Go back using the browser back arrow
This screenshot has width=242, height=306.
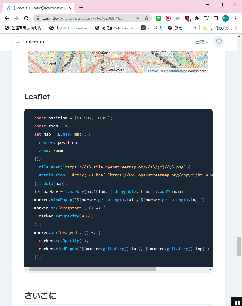[x=7, y=18]
